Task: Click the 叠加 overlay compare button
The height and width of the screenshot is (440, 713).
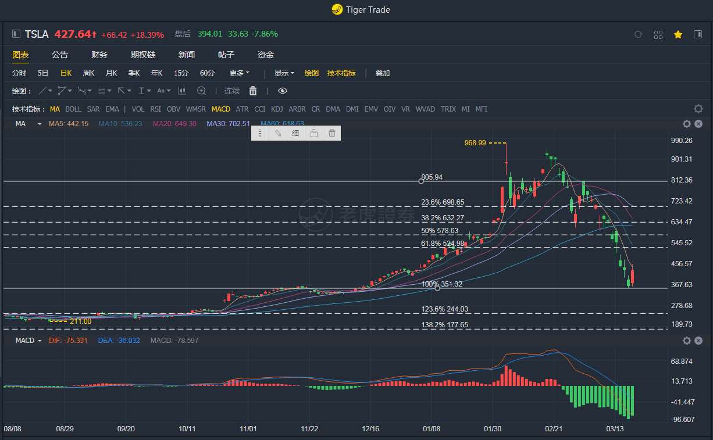Action: pyautogui.click(x=383, y=73)
